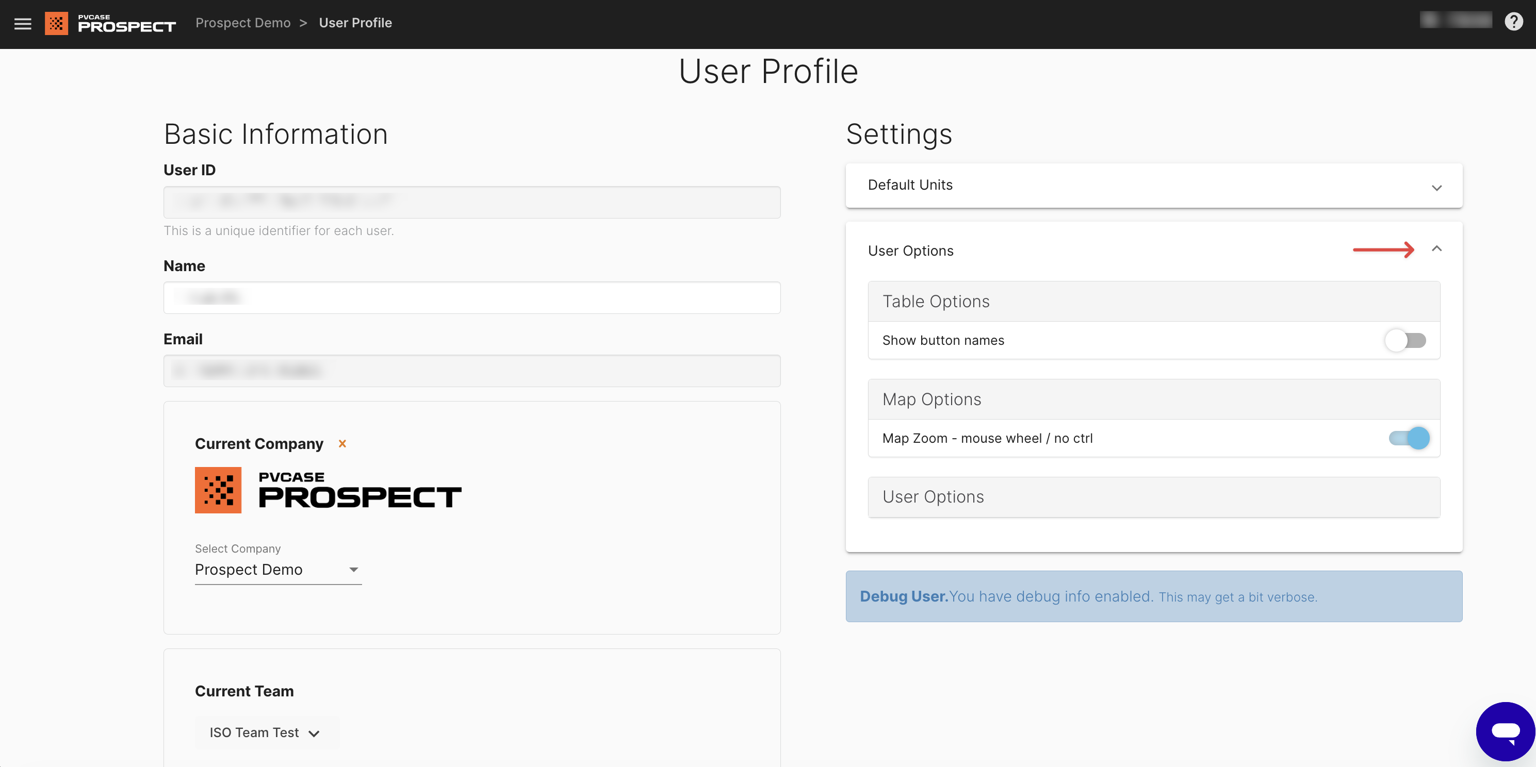Viewport: 1536px width, 767px height.
Task: Collapse the User Options panel chevron
Action: (x=1436, y=249)
